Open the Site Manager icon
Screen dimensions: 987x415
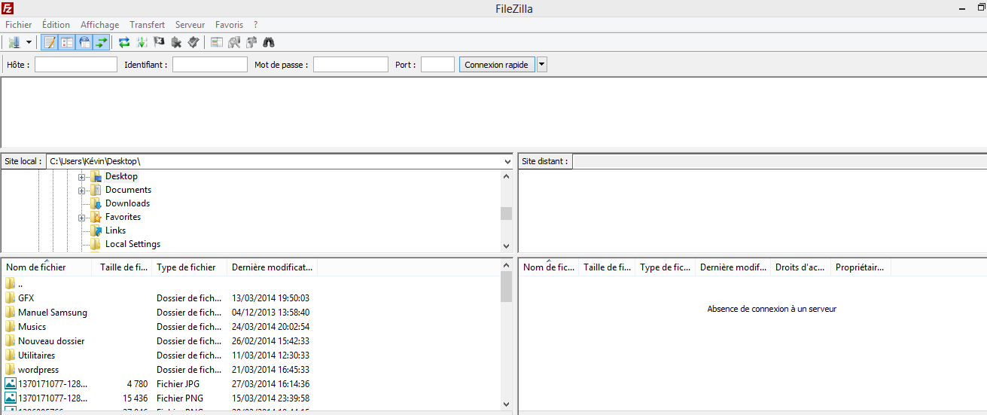click(x=14, y=42)
